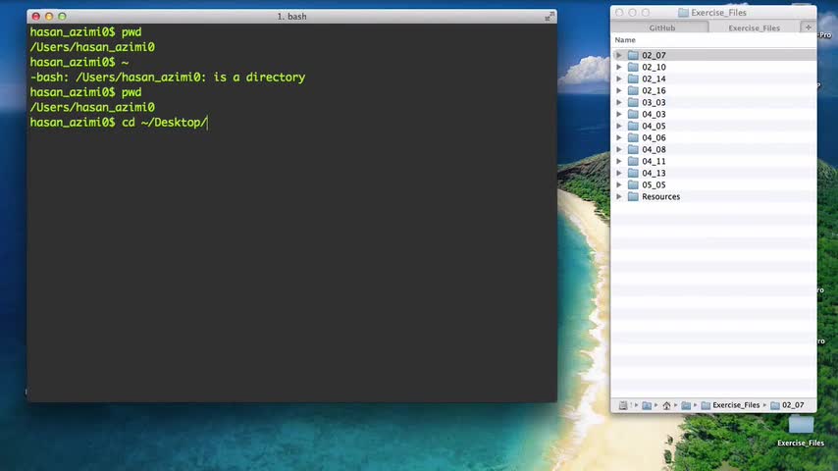Select the 04_05 folder icon
The width and height of the screenshot is (838, 471).
pos(633,126)
